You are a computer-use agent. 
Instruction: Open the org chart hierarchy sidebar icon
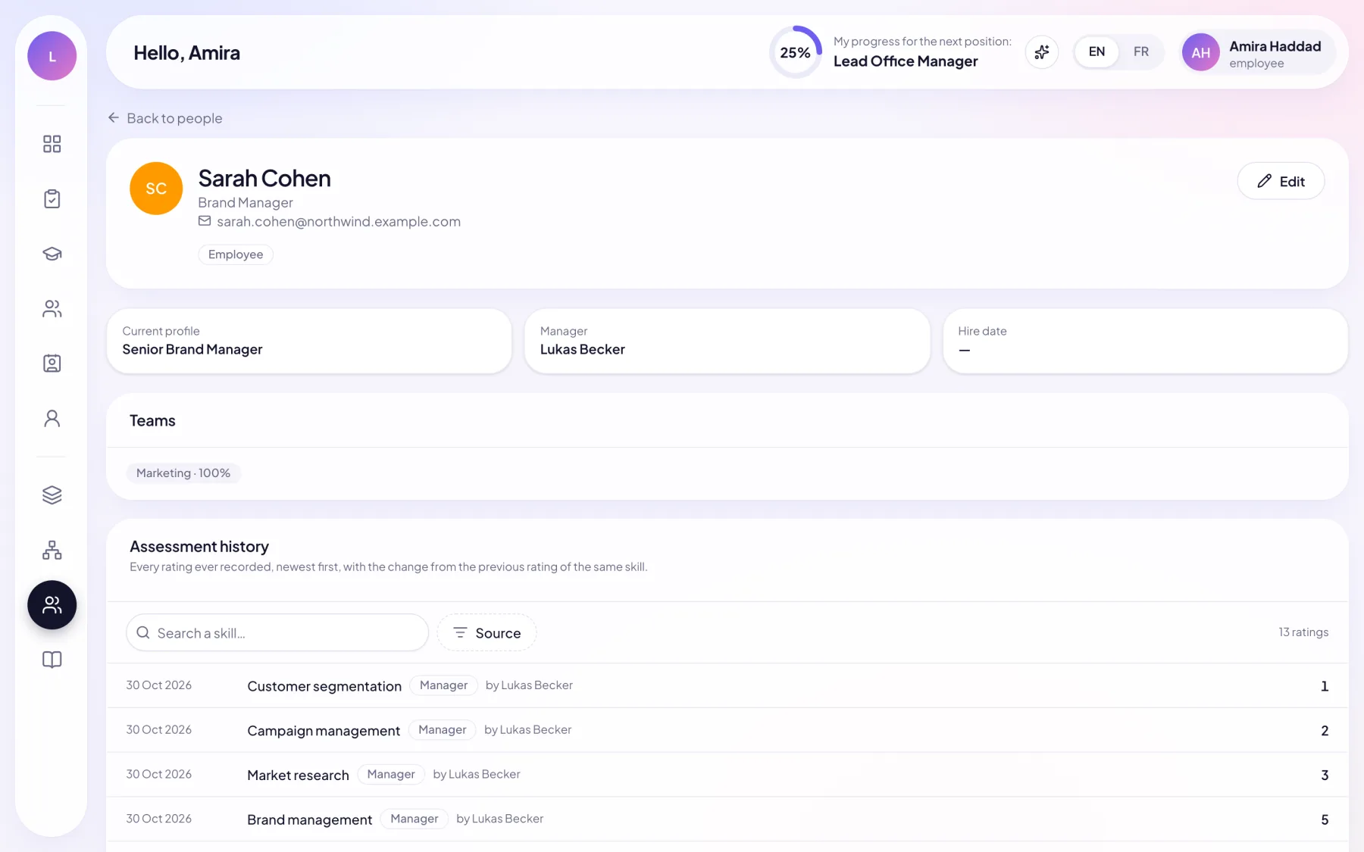tap(52, 550)
